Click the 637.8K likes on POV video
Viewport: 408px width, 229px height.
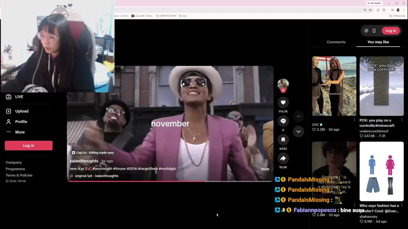(x=368, y=136)
